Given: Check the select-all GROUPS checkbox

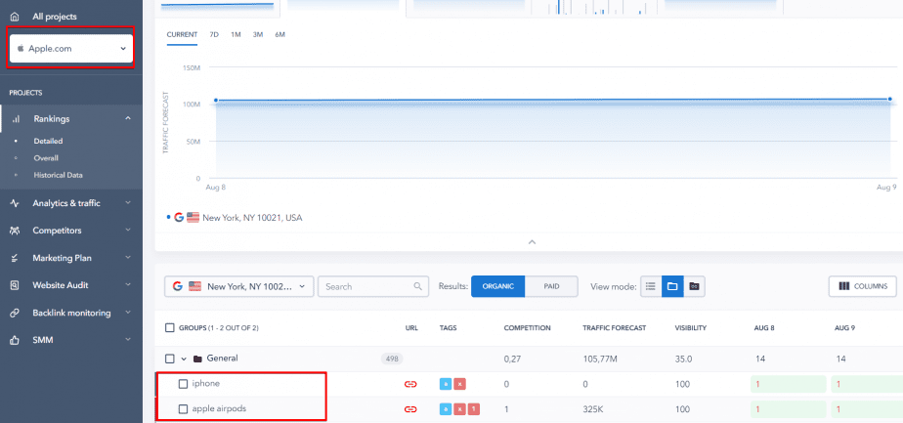Looking at the screenshot, I should [x=169, y=327].
